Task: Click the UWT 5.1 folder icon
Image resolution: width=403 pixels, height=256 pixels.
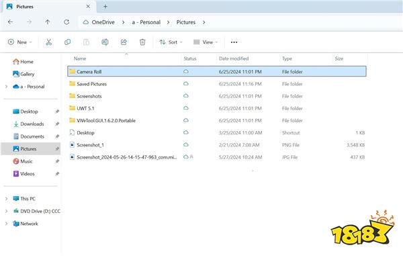Action: 73,108
